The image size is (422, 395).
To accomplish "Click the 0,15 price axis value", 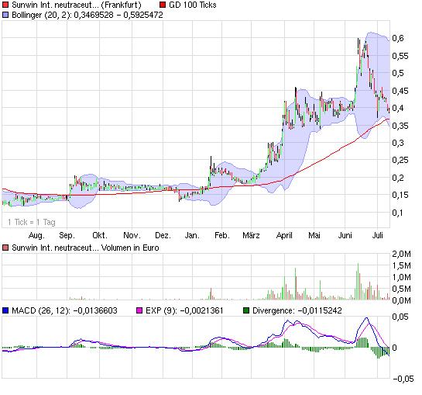I will pos(400,195).
